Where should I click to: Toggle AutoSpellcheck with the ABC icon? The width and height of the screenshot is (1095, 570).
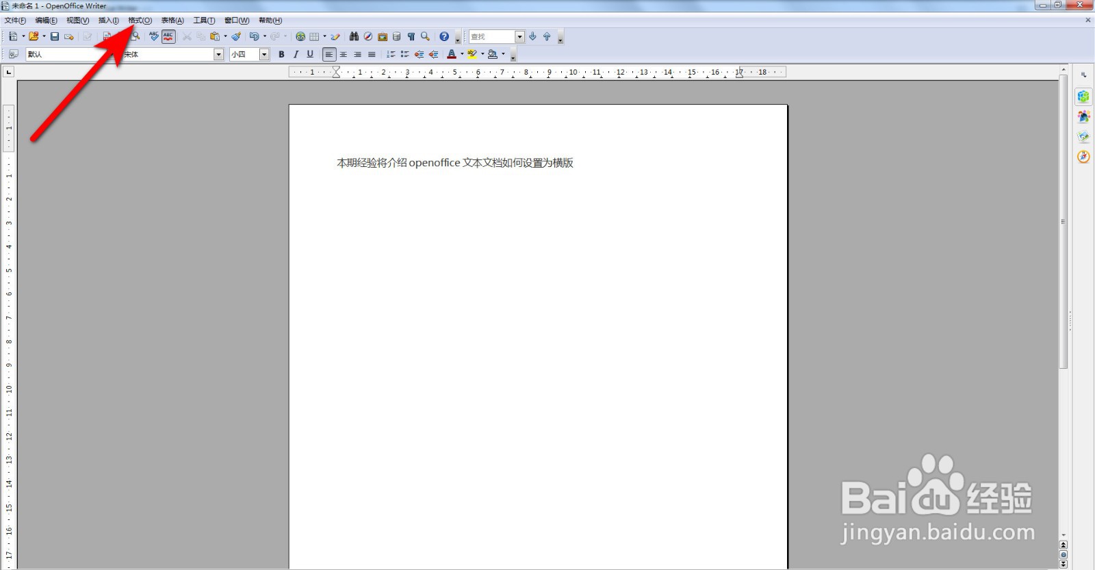tap(168, 36)
